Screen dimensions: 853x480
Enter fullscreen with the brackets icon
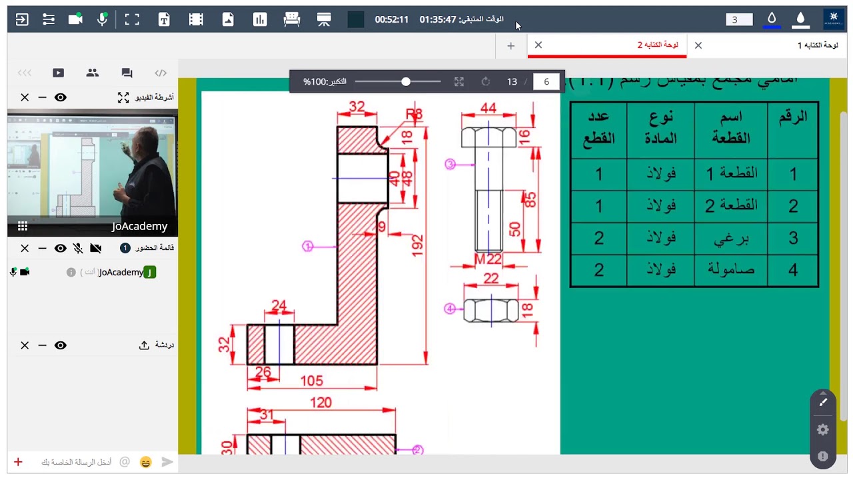click(132, 19)
